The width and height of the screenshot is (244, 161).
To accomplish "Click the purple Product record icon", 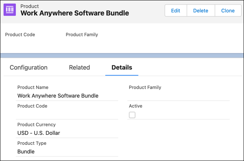I will coord(10,10).
